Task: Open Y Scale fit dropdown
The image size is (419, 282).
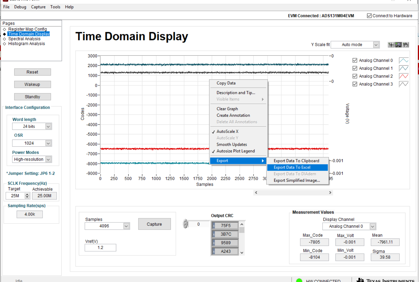Action: (x=376, y=45)
